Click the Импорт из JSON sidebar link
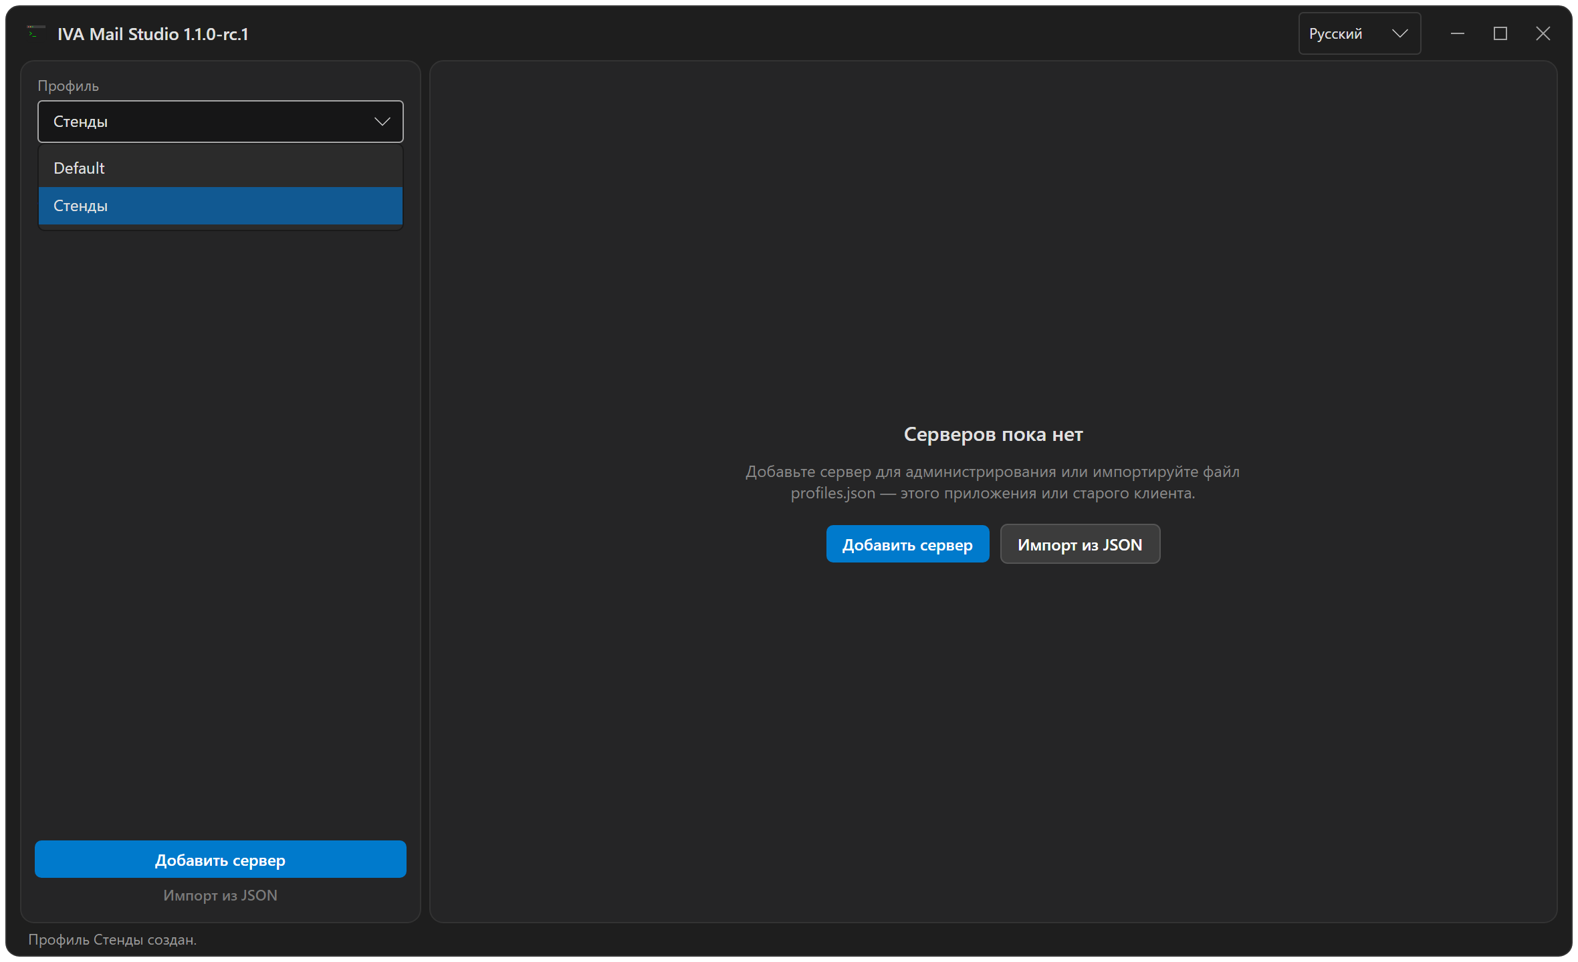 coord(221,895)
